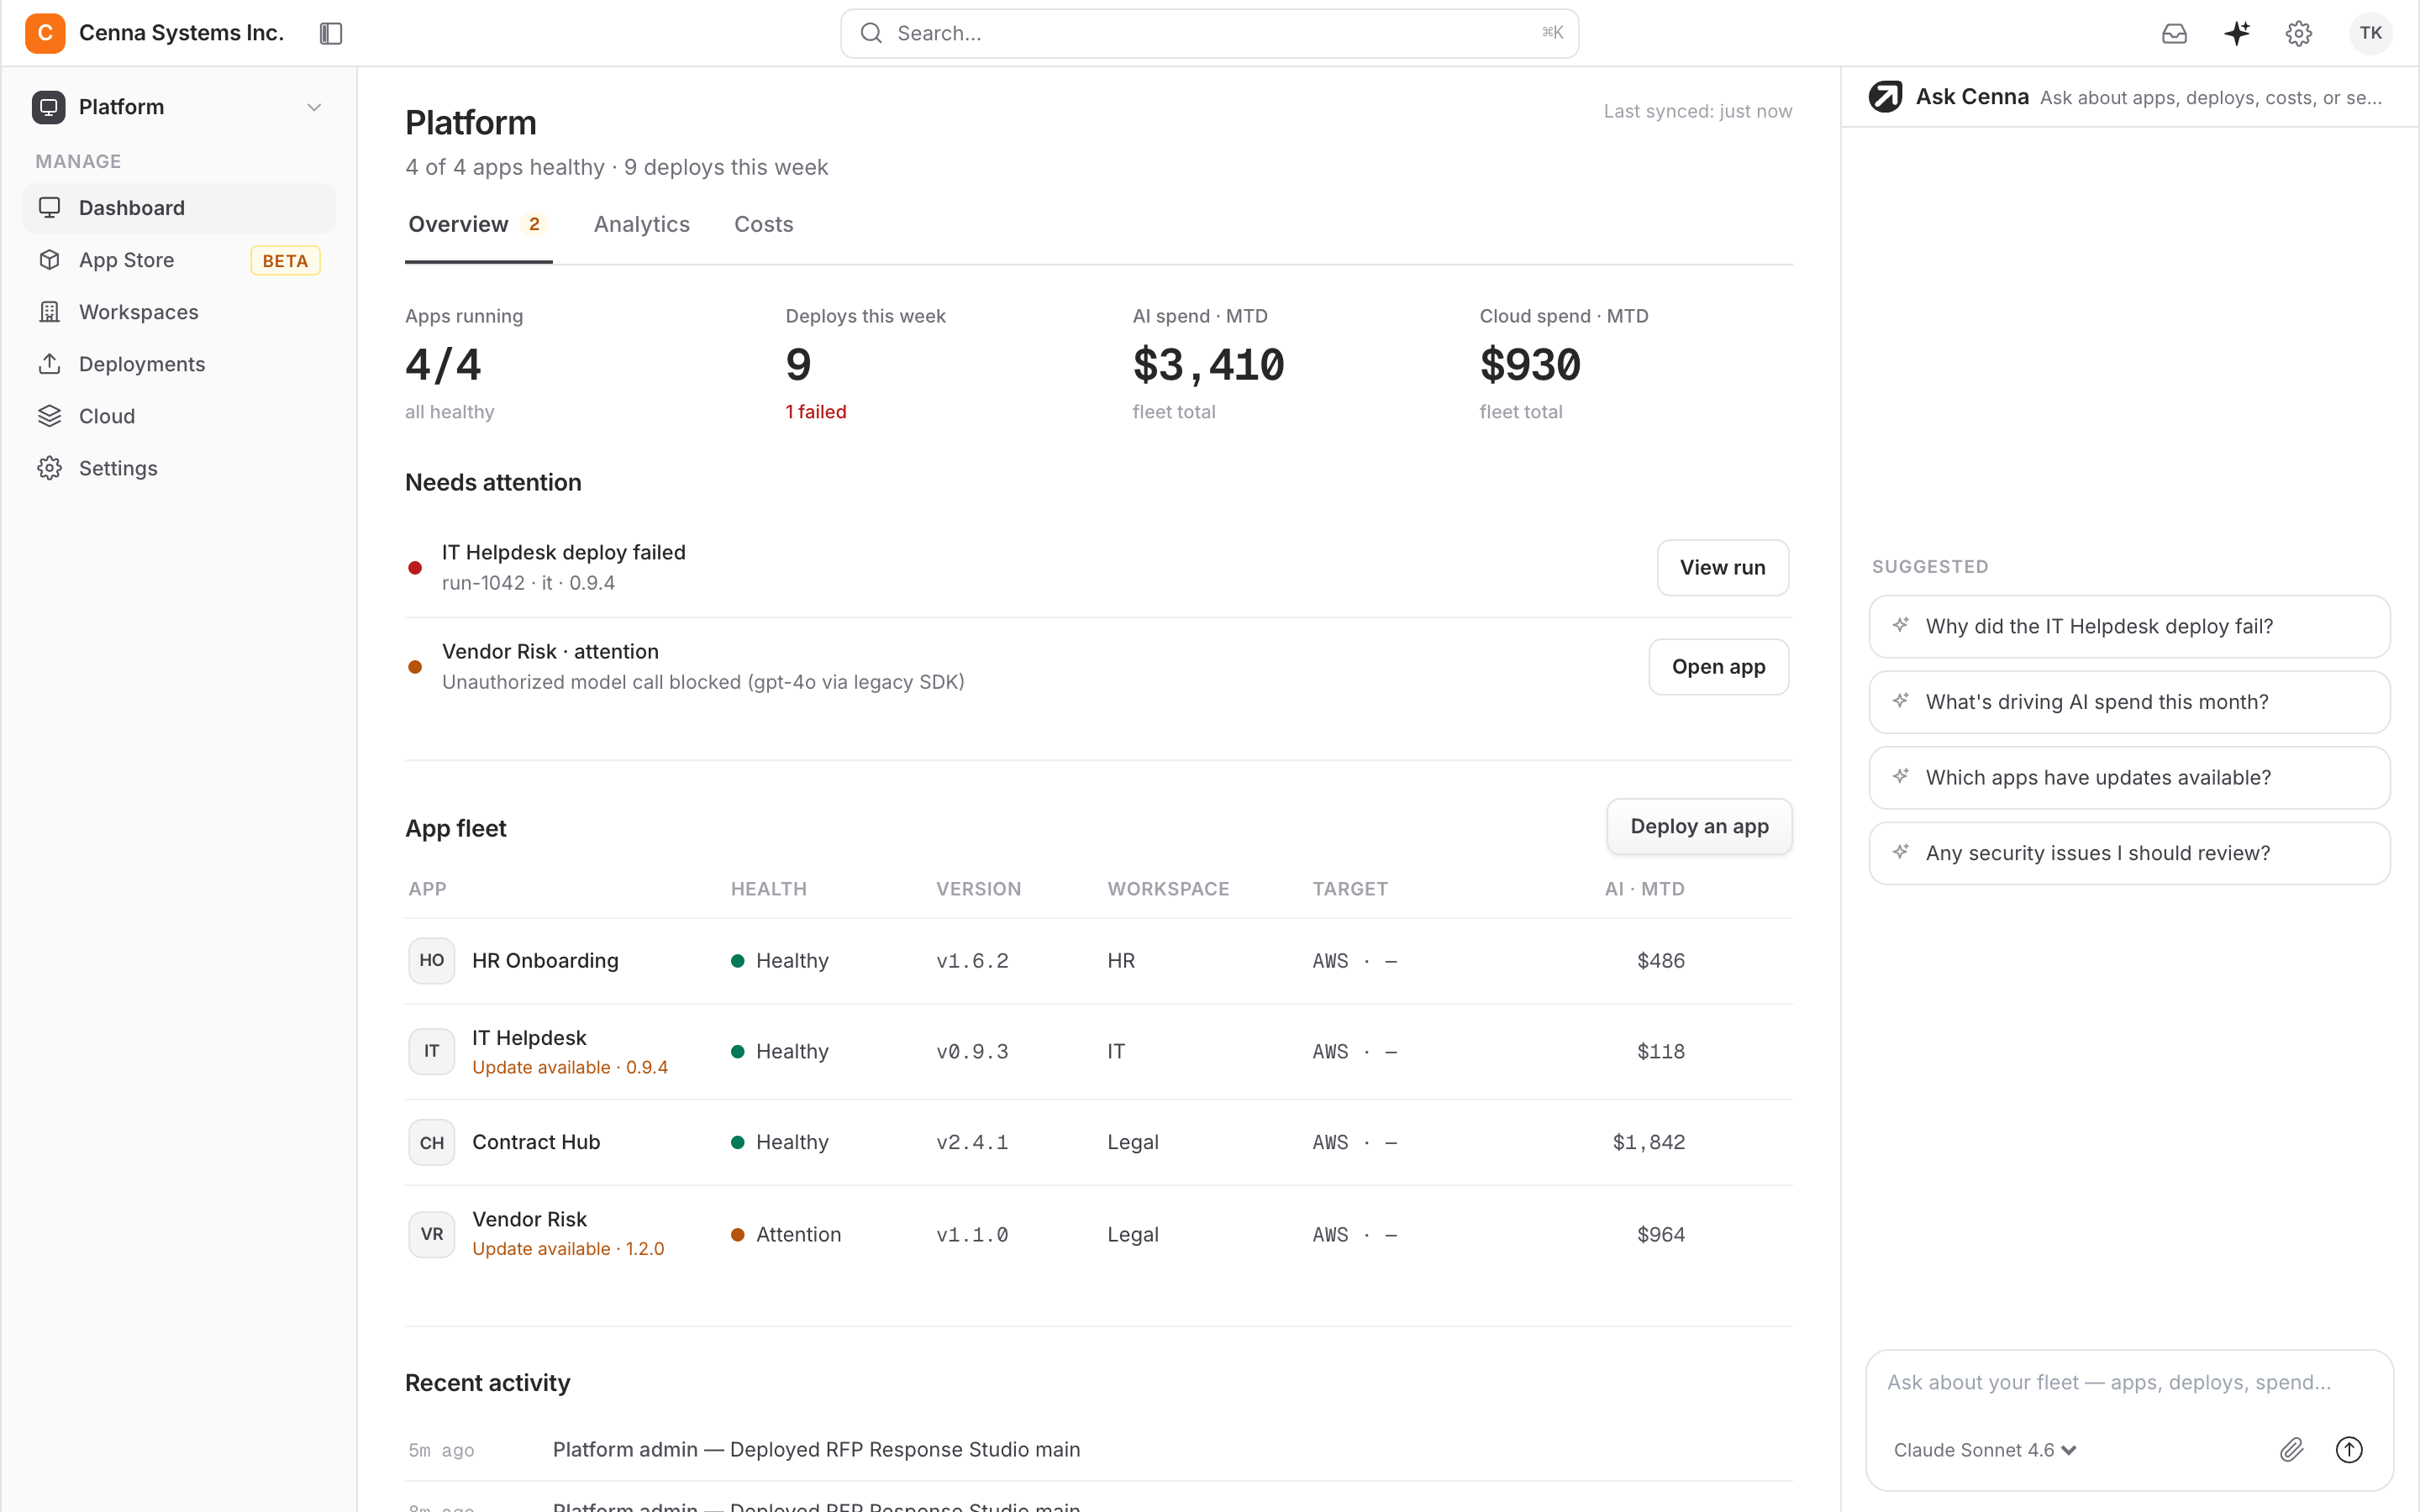Switch to the Costs tab

(763, 225)
